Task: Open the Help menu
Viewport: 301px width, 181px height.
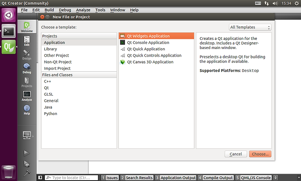Action: (134, 10)
